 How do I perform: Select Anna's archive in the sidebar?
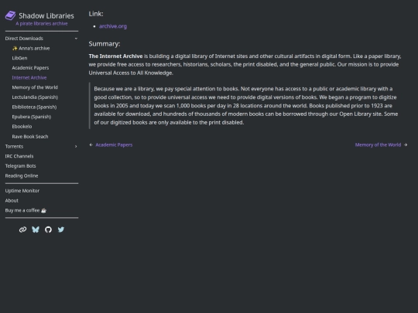pyautogui.click(x=31, y=48)
